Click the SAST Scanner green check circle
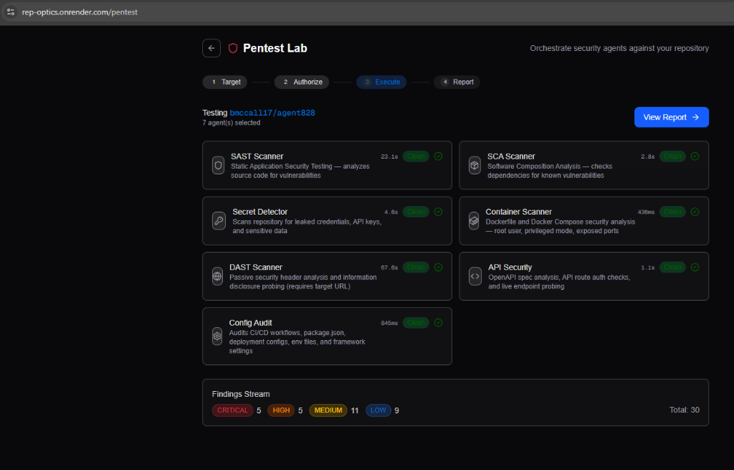 pos(438,156)
